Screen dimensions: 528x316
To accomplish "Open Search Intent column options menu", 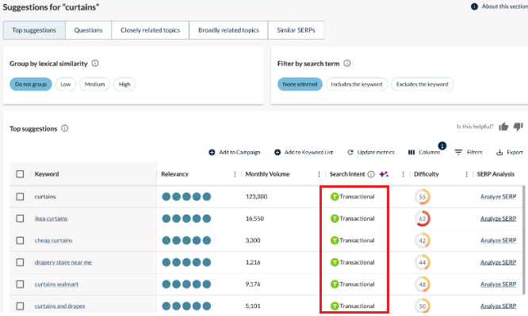I will click(403, 174).
